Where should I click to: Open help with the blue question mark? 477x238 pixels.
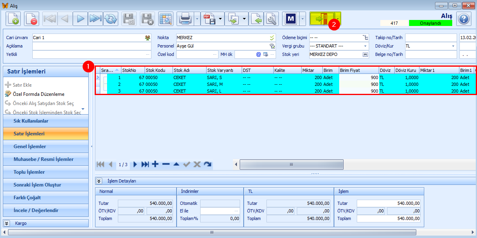coord(463,19)
